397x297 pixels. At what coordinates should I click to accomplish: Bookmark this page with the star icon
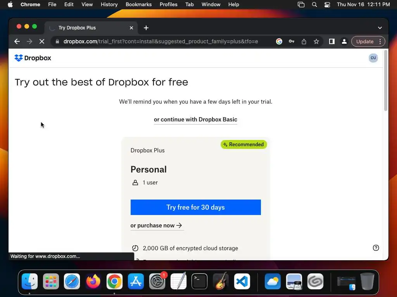click(316, 41)
